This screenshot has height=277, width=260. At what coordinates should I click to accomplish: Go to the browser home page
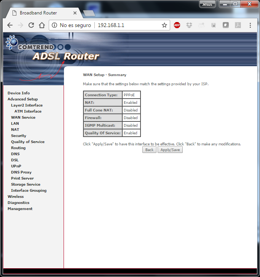42,25
